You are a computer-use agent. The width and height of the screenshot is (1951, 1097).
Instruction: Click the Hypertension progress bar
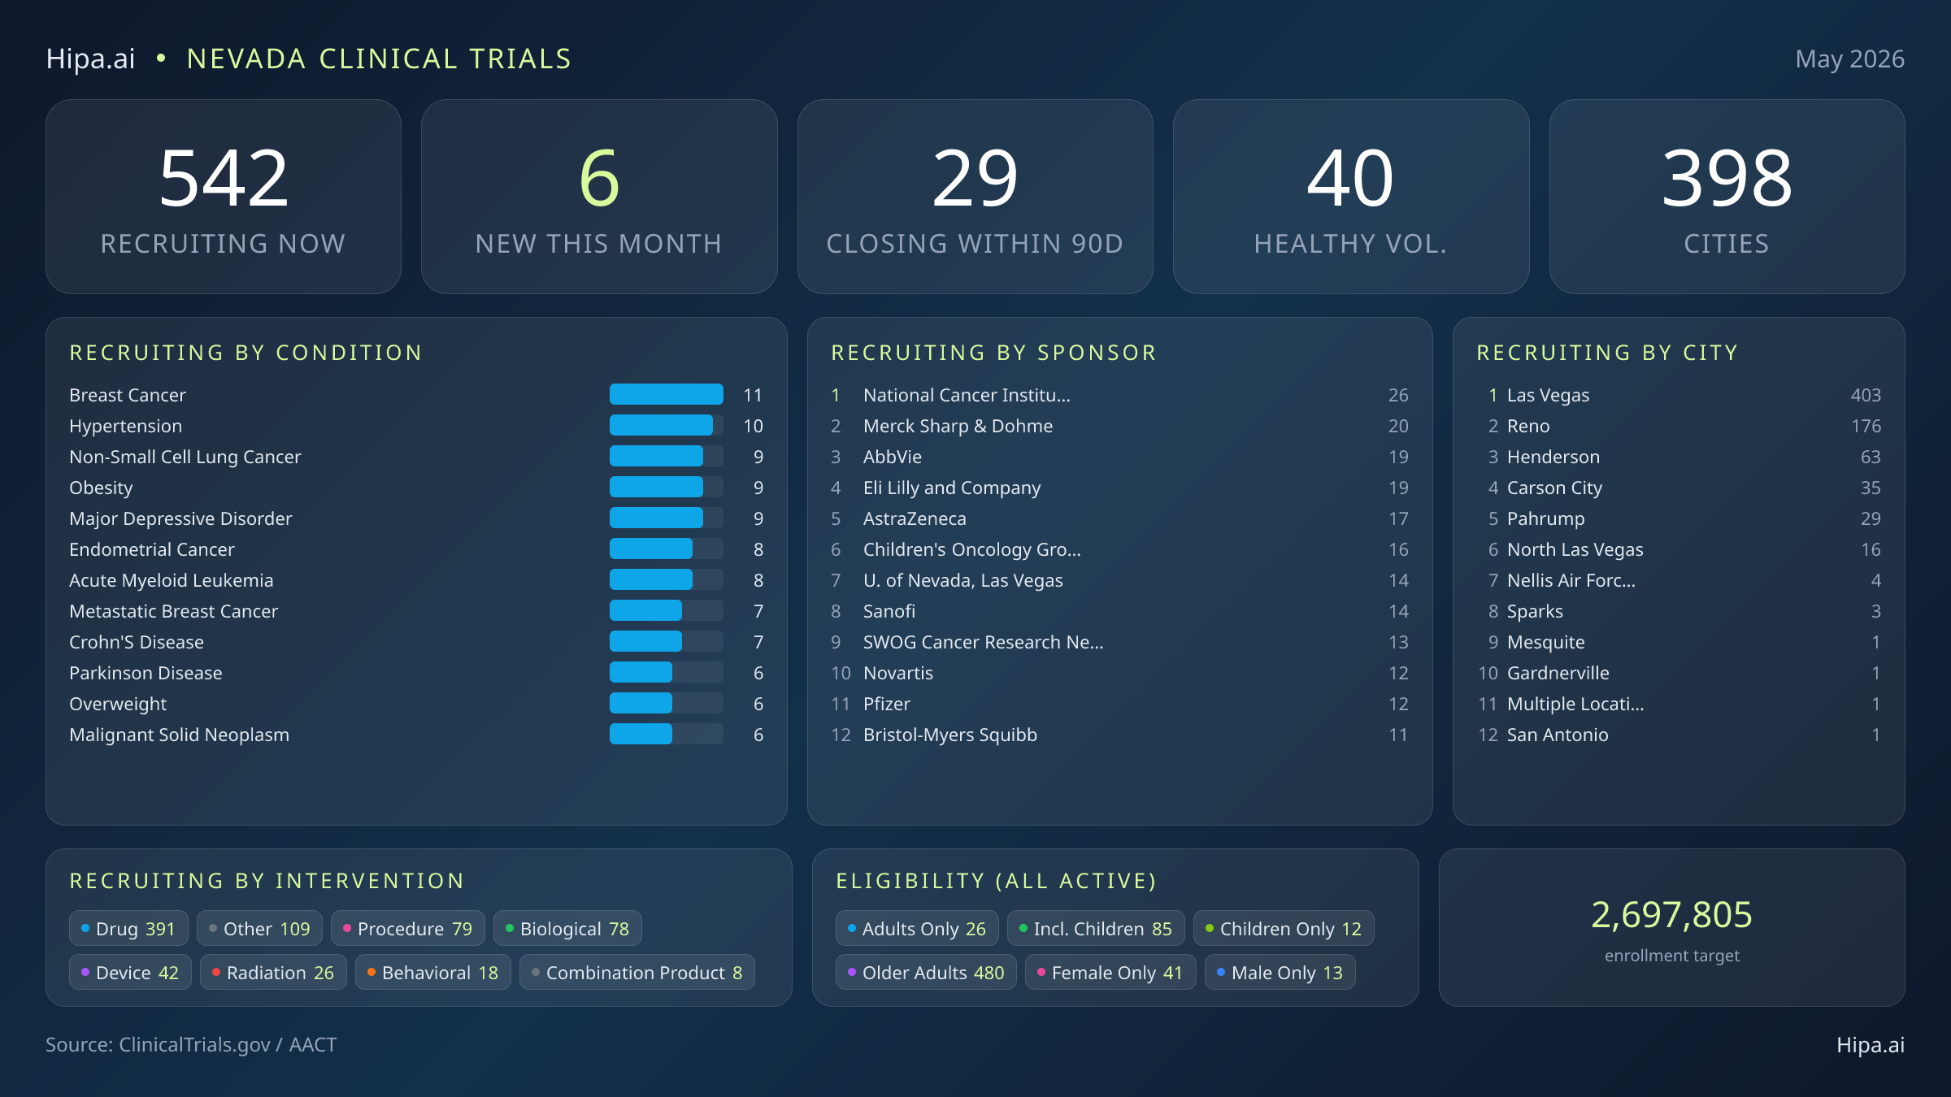click(x=666, y=425)
